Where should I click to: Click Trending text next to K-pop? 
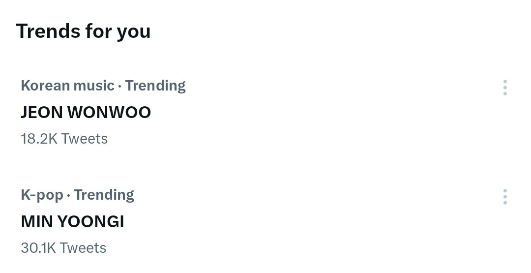click(x=104, y=195)
